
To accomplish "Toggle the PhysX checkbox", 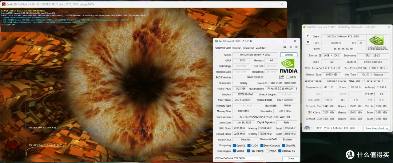I will (x=267, y=151).
